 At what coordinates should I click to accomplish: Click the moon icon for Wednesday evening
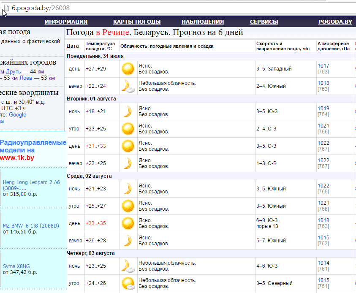[128, 241]
